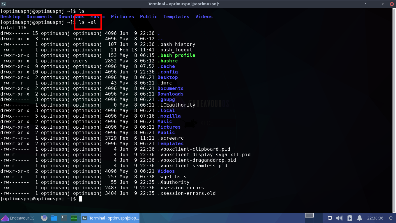Click the .xsession-errors.old file name
Viewport: 396px width, 223px height.
point(187,193)
